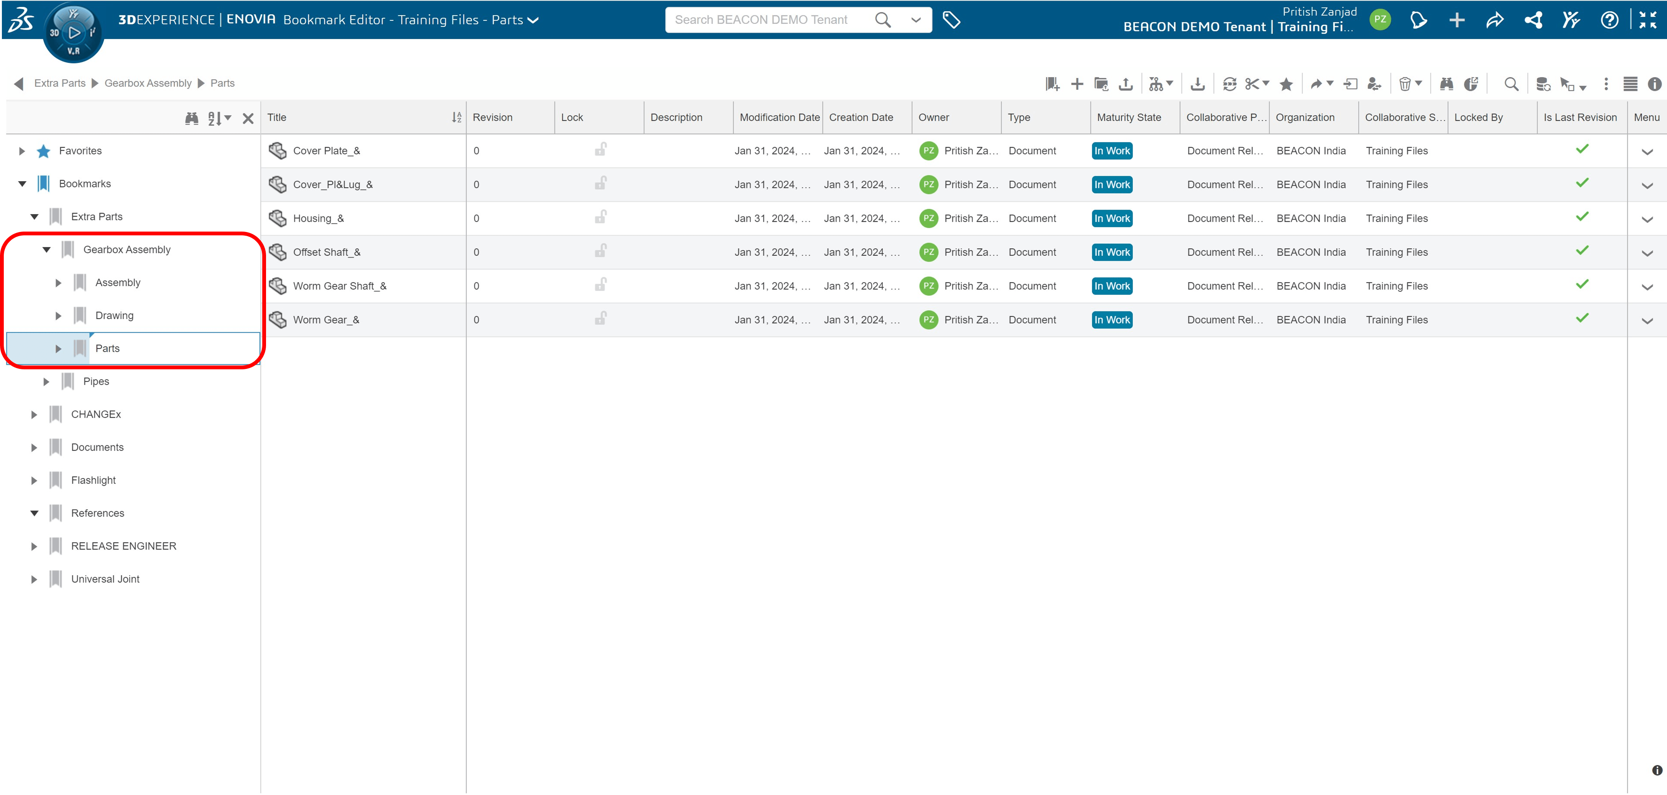Click Gearbox Assembly breadcrumb link

(148, 84)
